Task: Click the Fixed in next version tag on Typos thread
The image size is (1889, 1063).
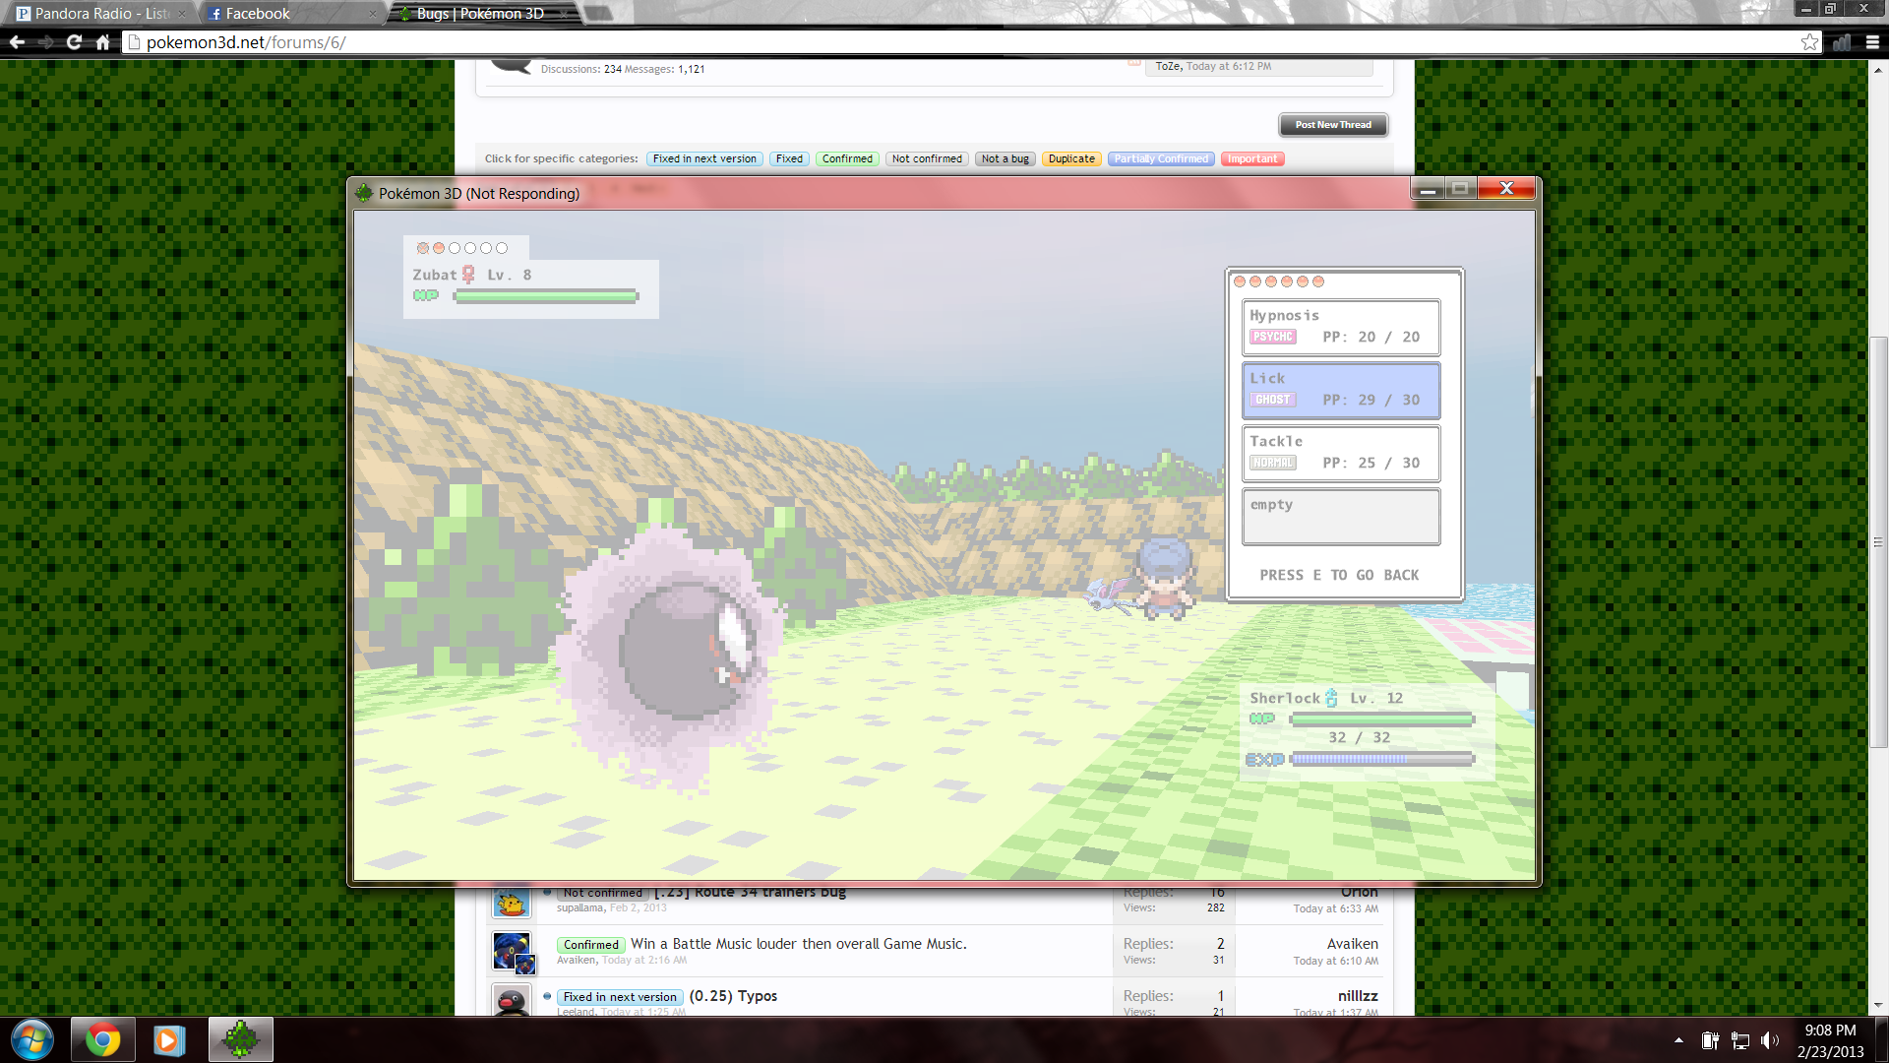Action: (x=620, y=997)
